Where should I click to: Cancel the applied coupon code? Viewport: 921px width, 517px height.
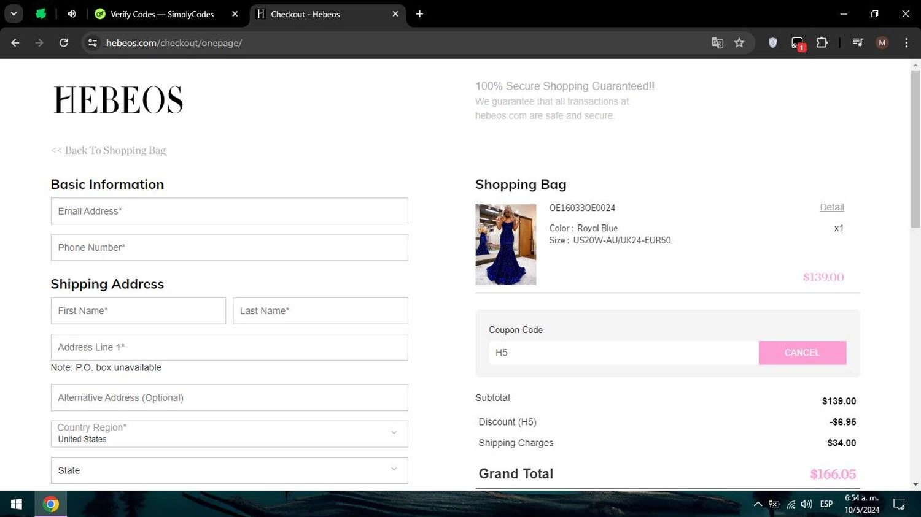coord(802,353)
